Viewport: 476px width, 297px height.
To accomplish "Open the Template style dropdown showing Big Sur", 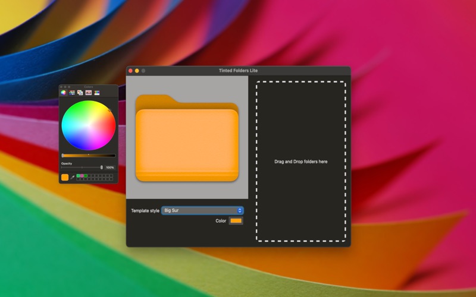I will pos(202,210).
